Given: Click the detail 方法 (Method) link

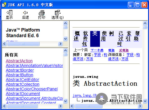Looking at the screenshot, I should pos(125,59).
